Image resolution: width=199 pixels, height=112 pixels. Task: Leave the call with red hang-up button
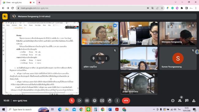[x=126, y=101]
